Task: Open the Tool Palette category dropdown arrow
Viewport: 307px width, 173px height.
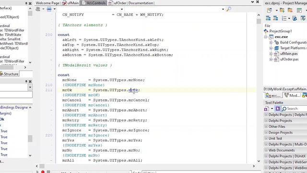Action: [x=272, y=109]
